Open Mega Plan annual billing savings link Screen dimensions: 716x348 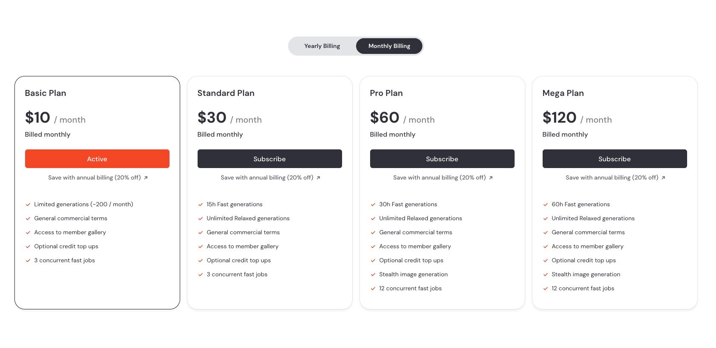[x=612, y=178]
